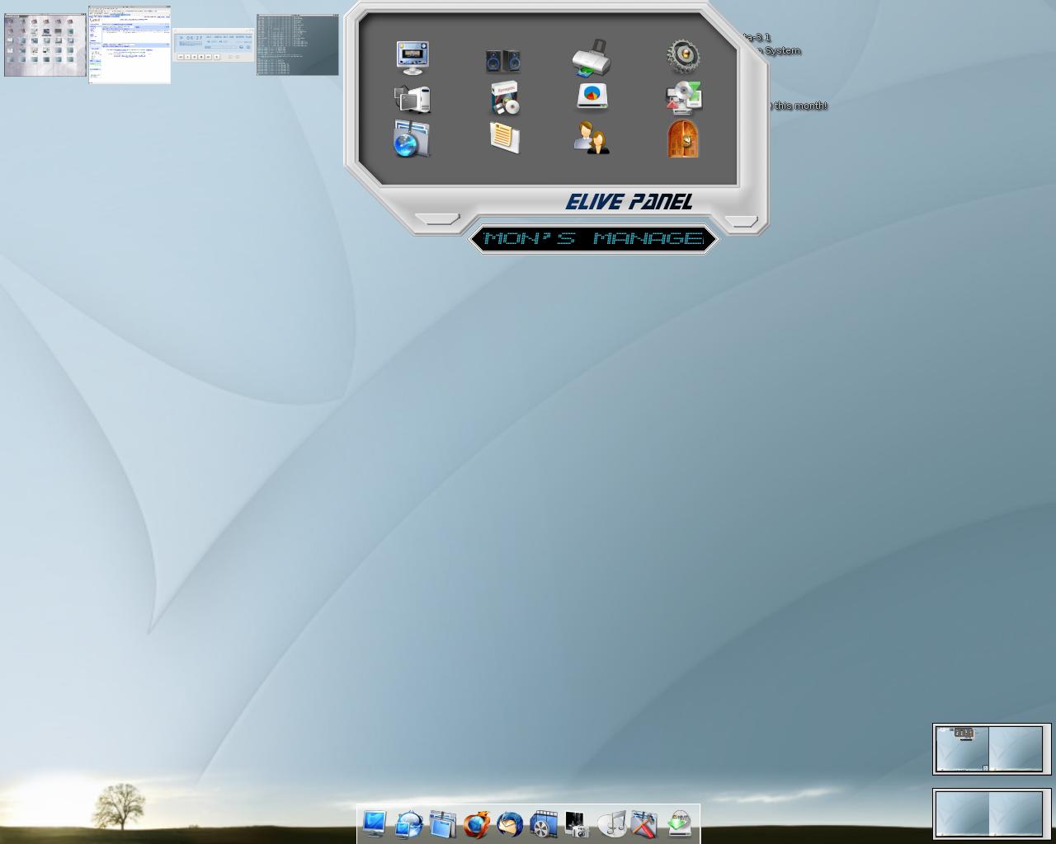Screen dimensions: 1056x844
Task: Launch the Firefox-style browser from the dock
Action: click(x=476, y=823)
